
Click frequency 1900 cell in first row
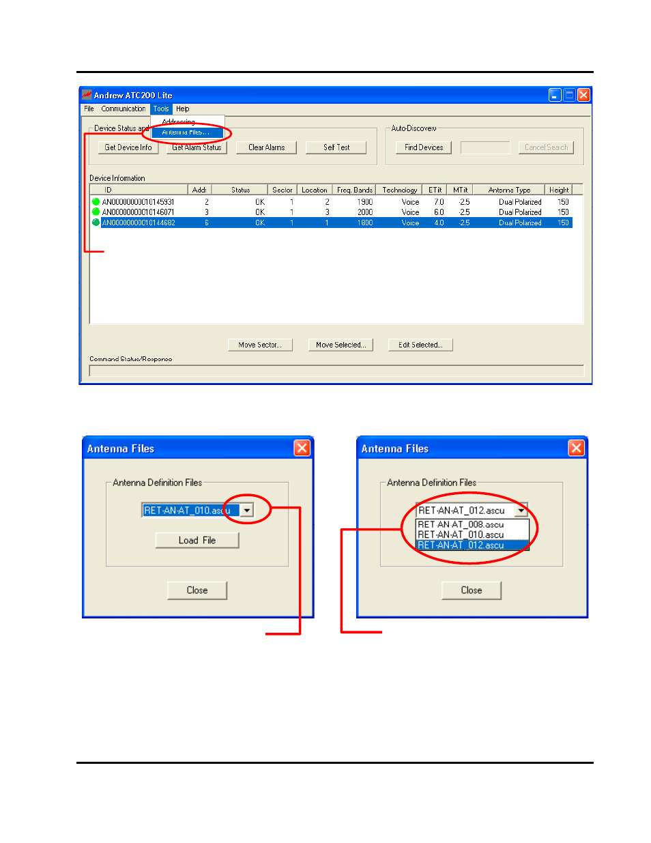[365, 202]
